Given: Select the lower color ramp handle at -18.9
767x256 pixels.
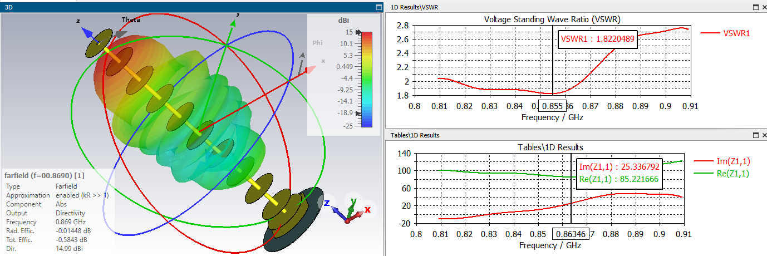Looking at the screenshot, I should (357, 114).
